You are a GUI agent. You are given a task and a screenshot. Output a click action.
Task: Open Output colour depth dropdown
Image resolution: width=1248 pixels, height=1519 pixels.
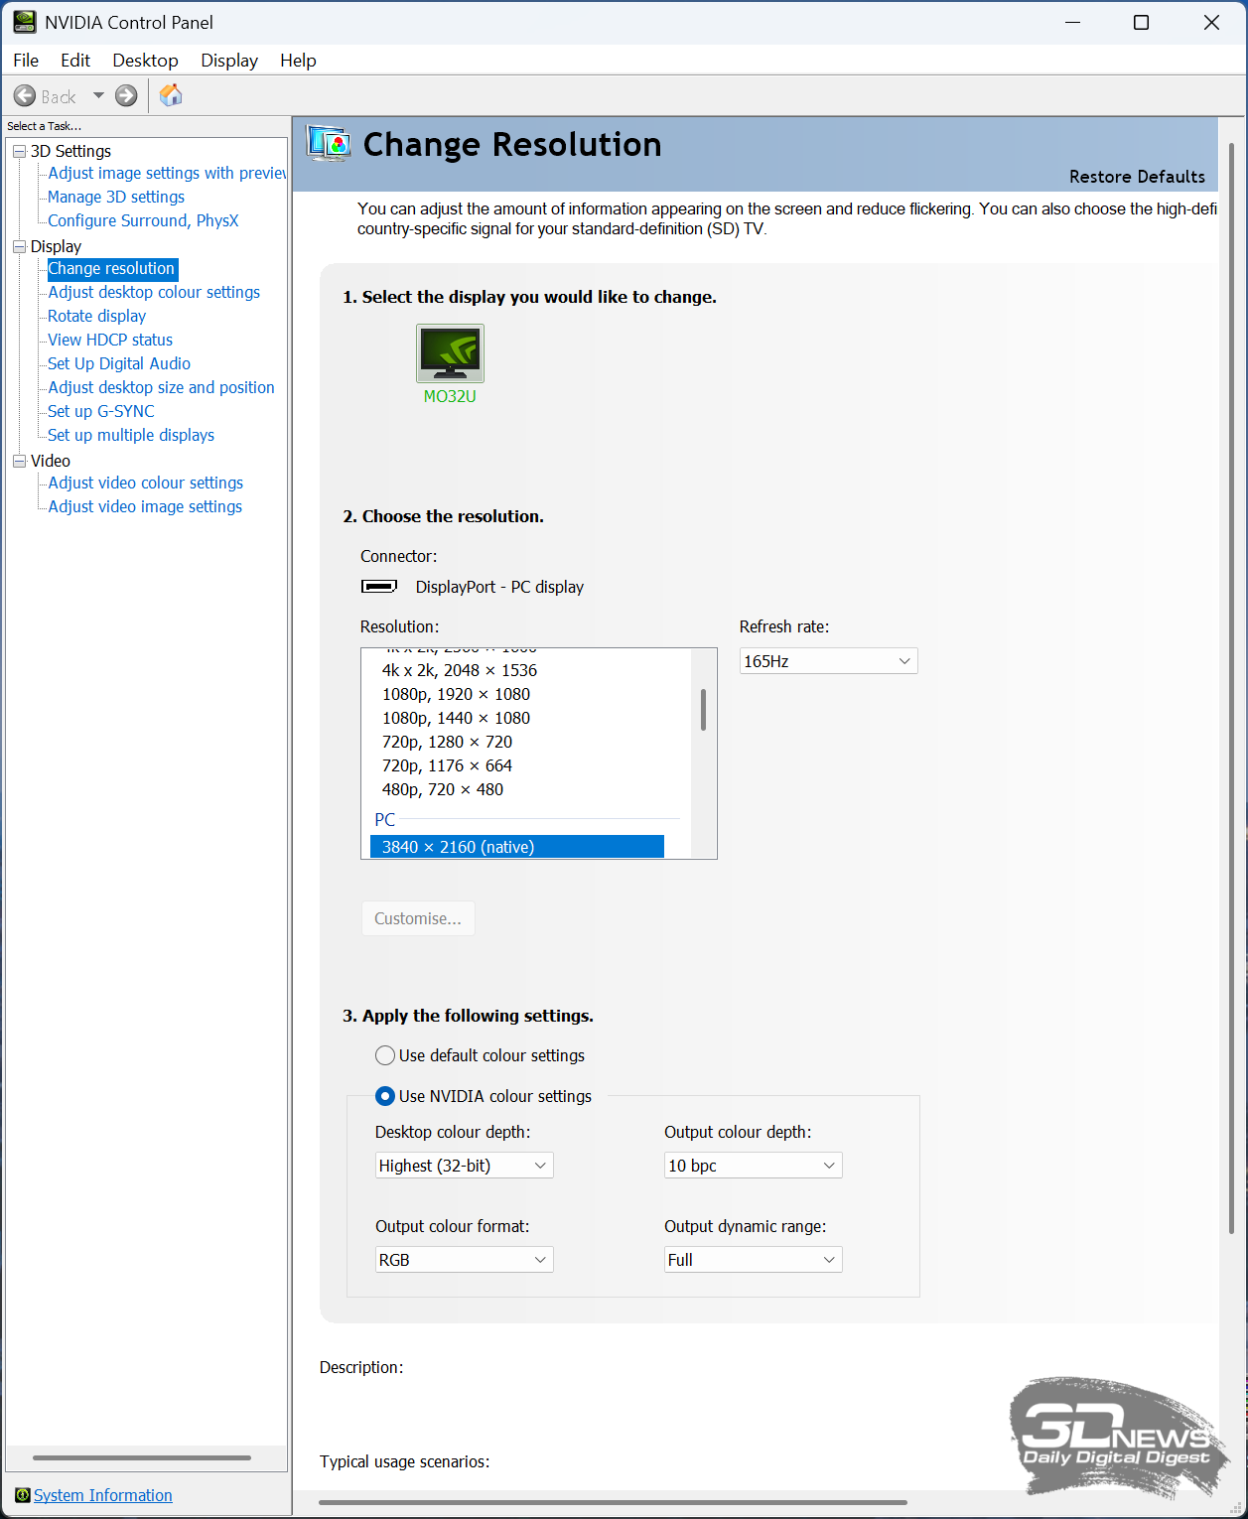click(753, 1166)
